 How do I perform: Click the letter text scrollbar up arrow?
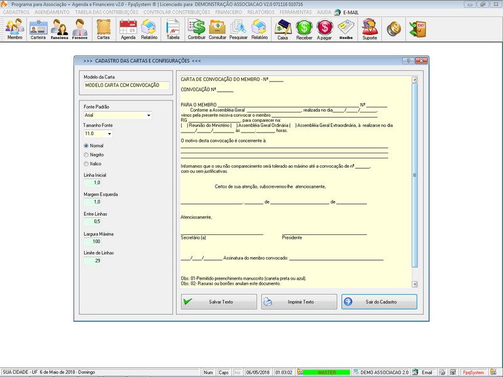[x=414, y=80]
